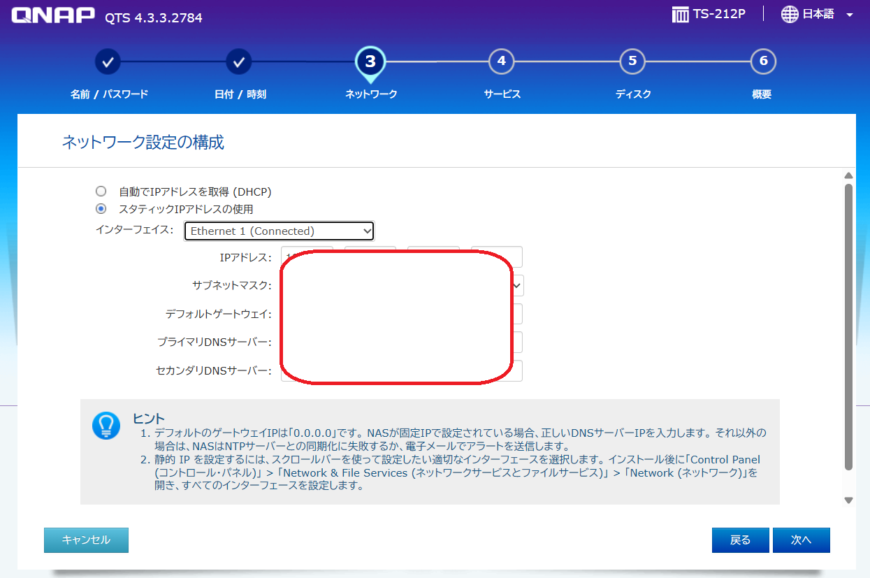This screenshot has width=870, height=578.
Task: Click the 概要 step 6 circle
Action: pos(762,62)
